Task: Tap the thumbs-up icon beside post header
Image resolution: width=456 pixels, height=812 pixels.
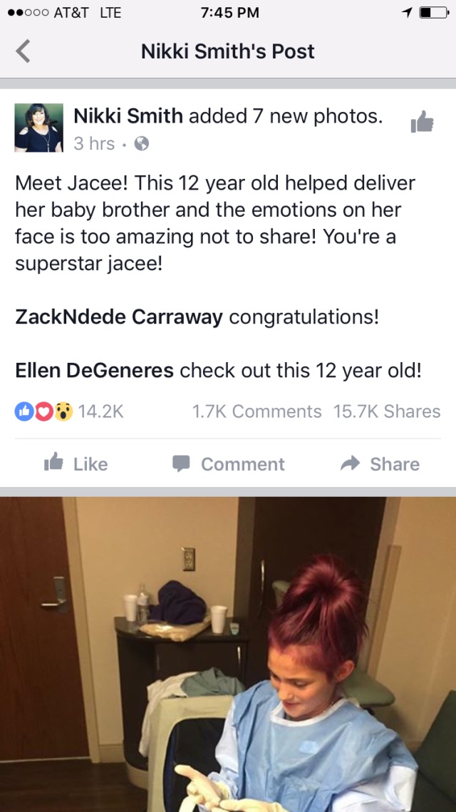Action: tap(422, 122)
